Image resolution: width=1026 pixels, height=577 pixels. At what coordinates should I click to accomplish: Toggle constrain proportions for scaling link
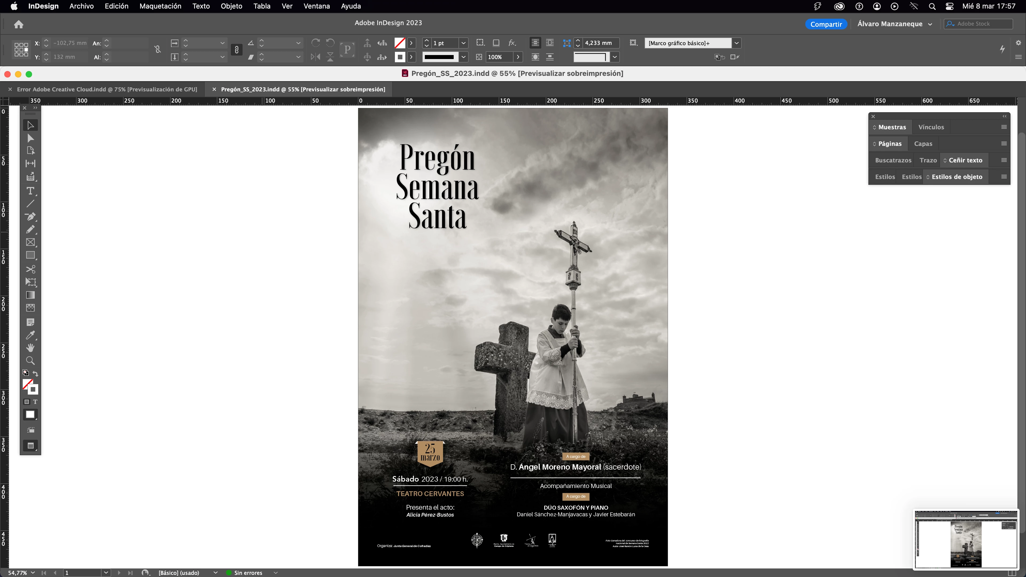236,50
